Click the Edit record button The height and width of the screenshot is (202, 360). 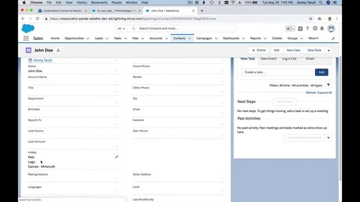(x=276, y=50)
